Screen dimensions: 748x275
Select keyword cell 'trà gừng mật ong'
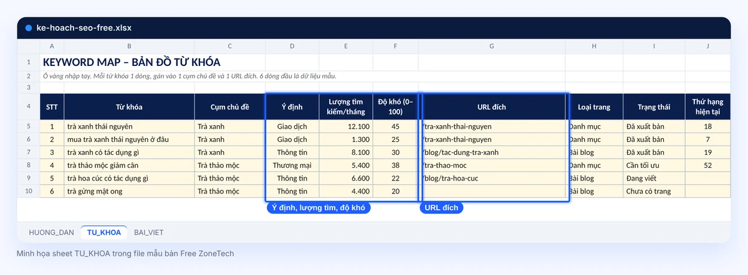click(129, 191)
